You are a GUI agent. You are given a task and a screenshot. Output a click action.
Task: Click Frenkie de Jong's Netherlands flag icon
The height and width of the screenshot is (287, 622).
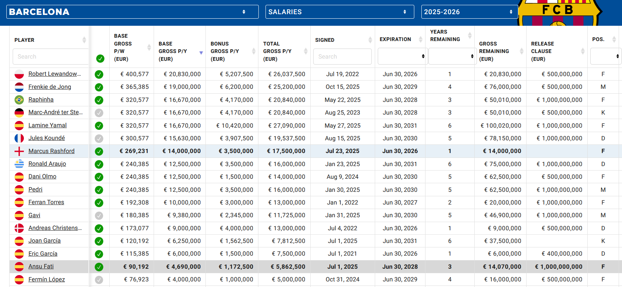click(19, 87)
